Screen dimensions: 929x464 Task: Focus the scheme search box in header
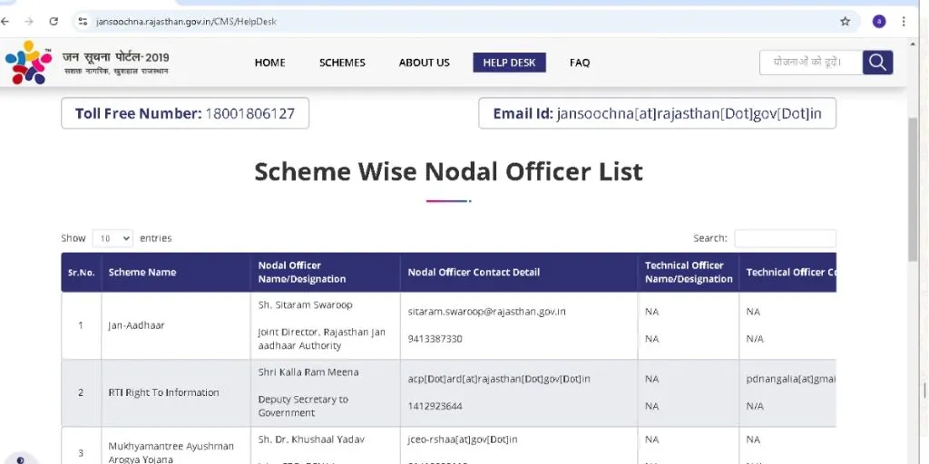(810, 63)
